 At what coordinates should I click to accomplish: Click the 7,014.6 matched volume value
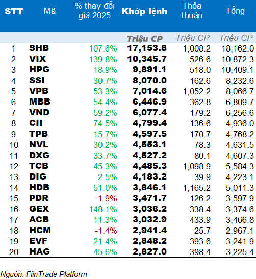point(149,91)
